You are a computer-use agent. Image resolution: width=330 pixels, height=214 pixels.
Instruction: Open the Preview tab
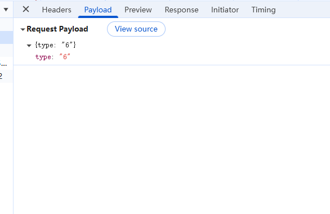pyautogui.click(x=138, y=10)
